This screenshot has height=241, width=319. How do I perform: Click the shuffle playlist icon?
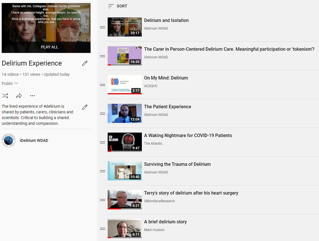point(5,96)
